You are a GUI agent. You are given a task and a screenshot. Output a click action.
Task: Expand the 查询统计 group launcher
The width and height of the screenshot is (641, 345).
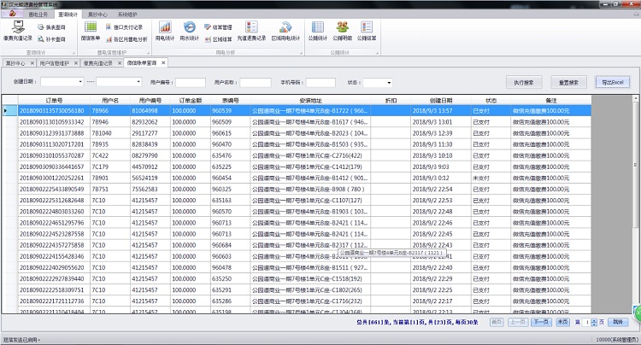point(74,53)
